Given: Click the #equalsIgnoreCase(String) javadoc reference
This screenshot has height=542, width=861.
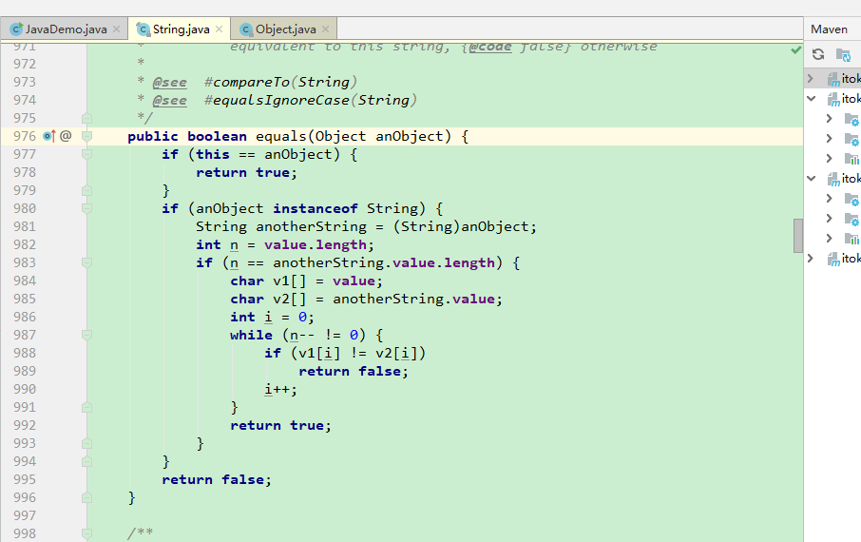Looking at the screenshot, I should pyautogui.click(x=310, y=100).
